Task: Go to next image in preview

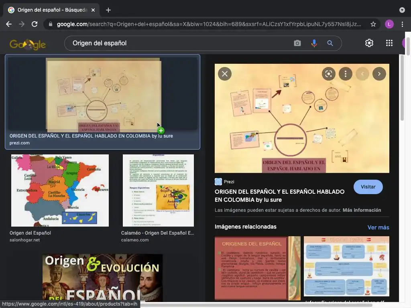Action: pyautogui.click(x=379, y=74)
